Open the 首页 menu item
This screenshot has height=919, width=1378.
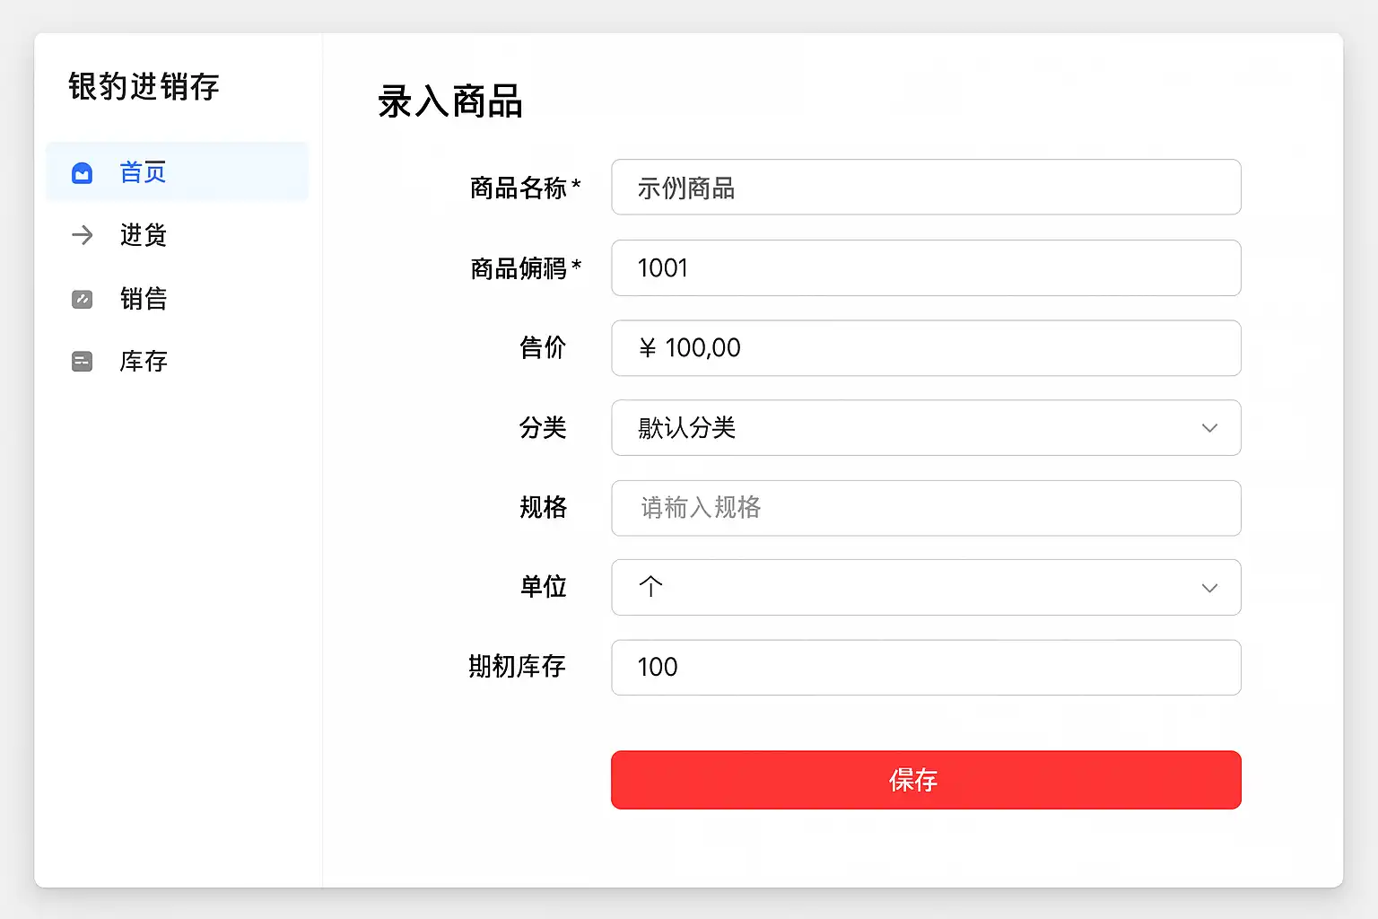click(144, 172)
